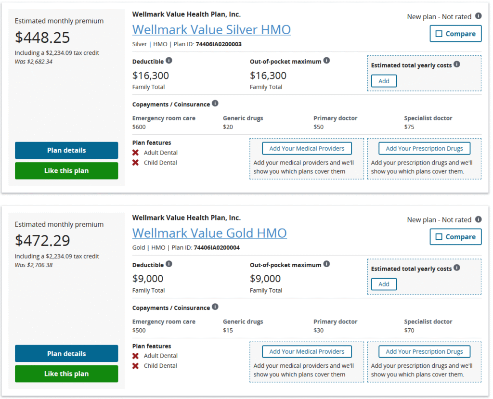Click info icon beside Silver plan Deductible
The width and height of the screenshot is (493, 399).
pyautogui.click(x=169, y=61)
